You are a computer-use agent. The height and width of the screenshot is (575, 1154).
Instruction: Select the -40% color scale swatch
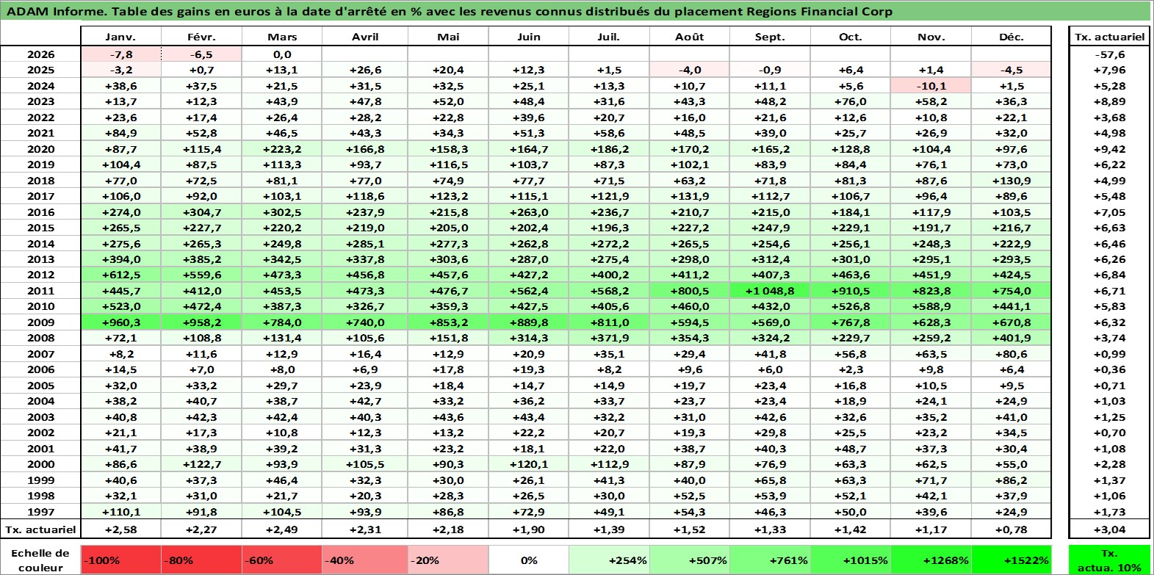pos(365,560)
